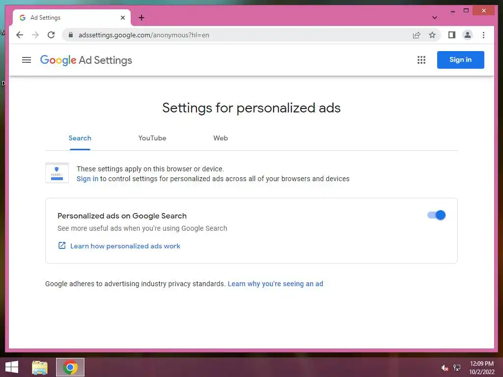Select the Search tab
The width and height of the screenshot is (503, 377).
[80, 138]
